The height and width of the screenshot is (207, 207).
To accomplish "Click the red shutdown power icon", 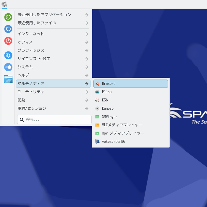I will coord(8,41).
